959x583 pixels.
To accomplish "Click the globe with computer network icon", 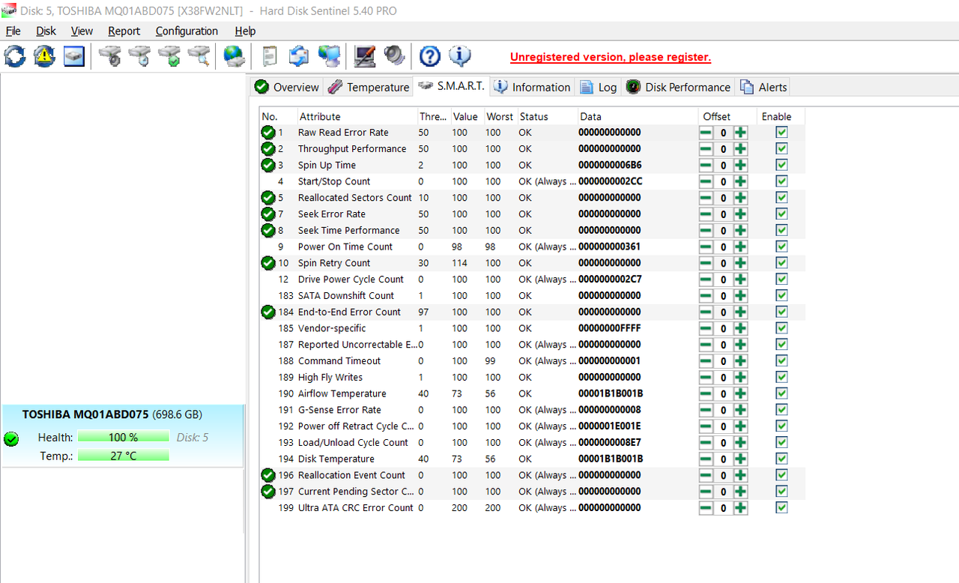I will [x=329, y=56].
